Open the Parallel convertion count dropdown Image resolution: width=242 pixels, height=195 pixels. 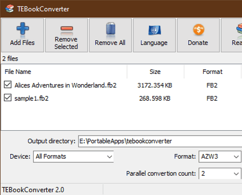click(220, 173)
